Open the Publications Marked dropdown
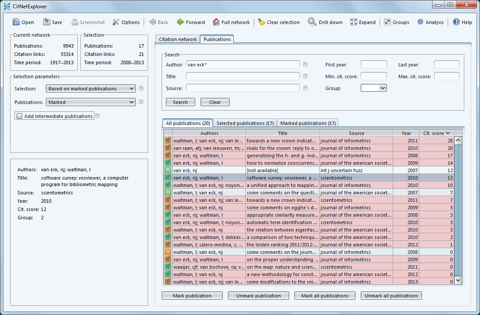 (91, 102)
